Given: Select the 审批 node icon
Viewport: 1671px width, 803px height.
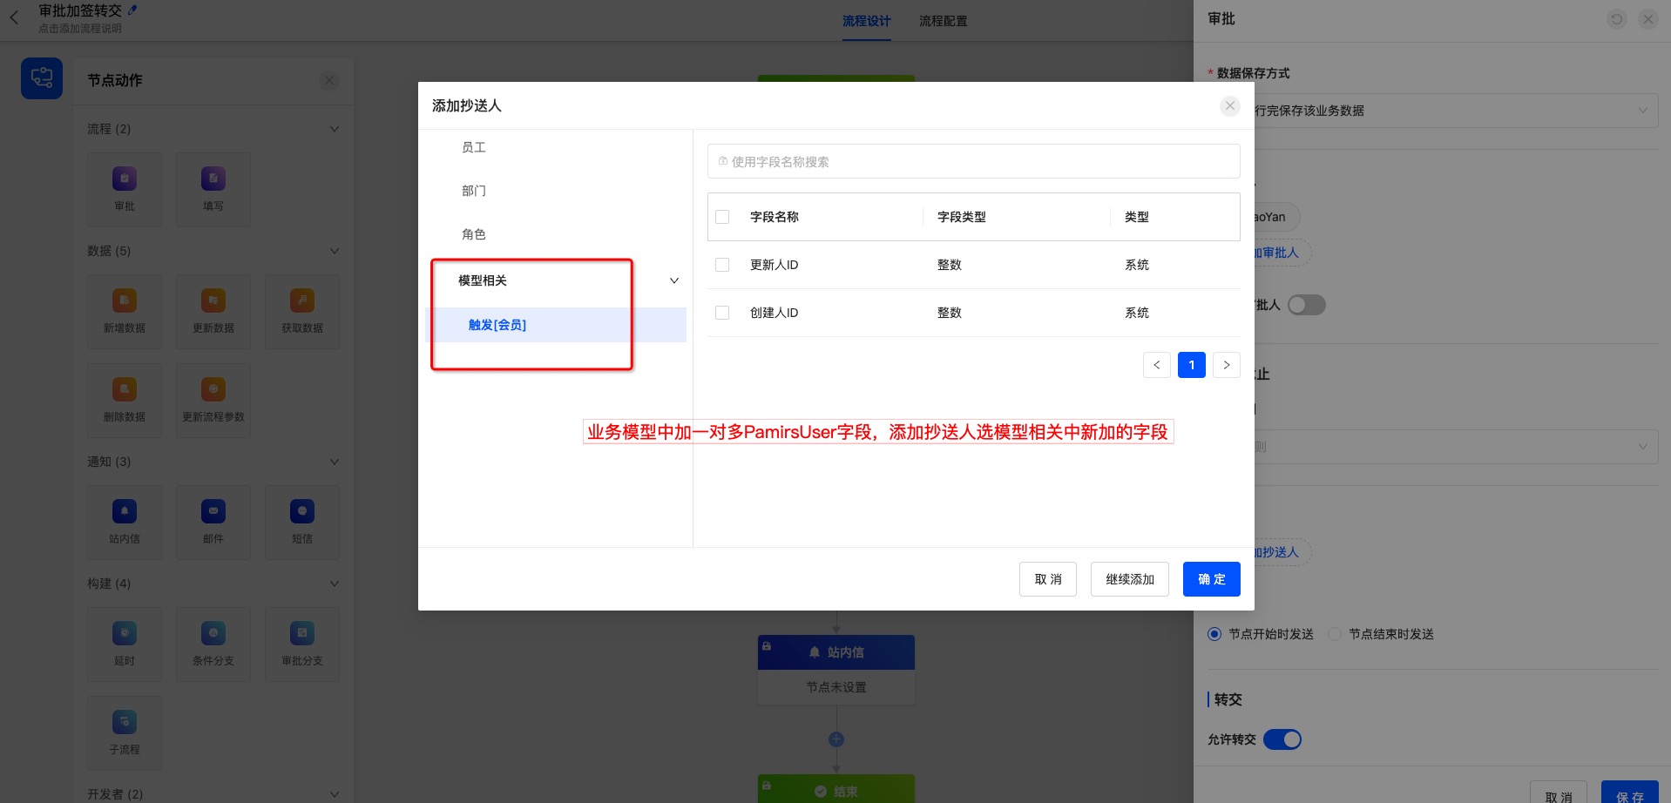Looking at the screenshot, I should click(x=125, y=179).
